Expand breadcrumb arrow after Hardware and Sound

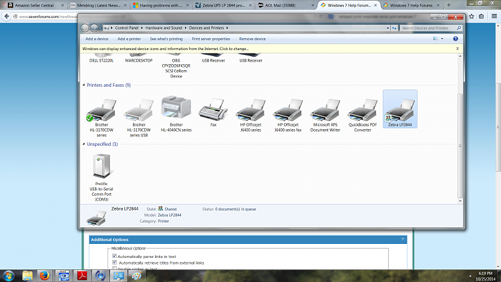coord(185,28)
